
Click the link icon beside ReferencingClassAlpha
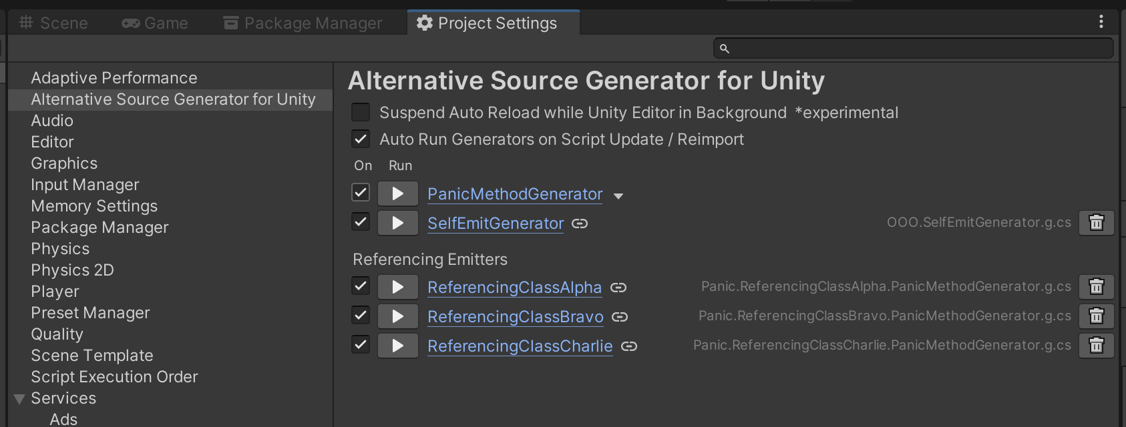[618, 288]
